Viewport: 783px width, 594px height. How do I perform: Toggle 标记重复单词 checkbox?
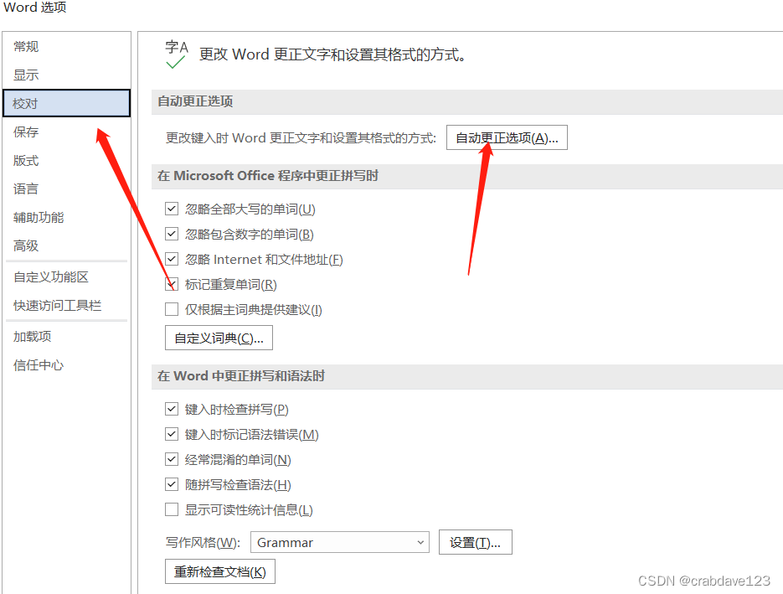(172, 284)
